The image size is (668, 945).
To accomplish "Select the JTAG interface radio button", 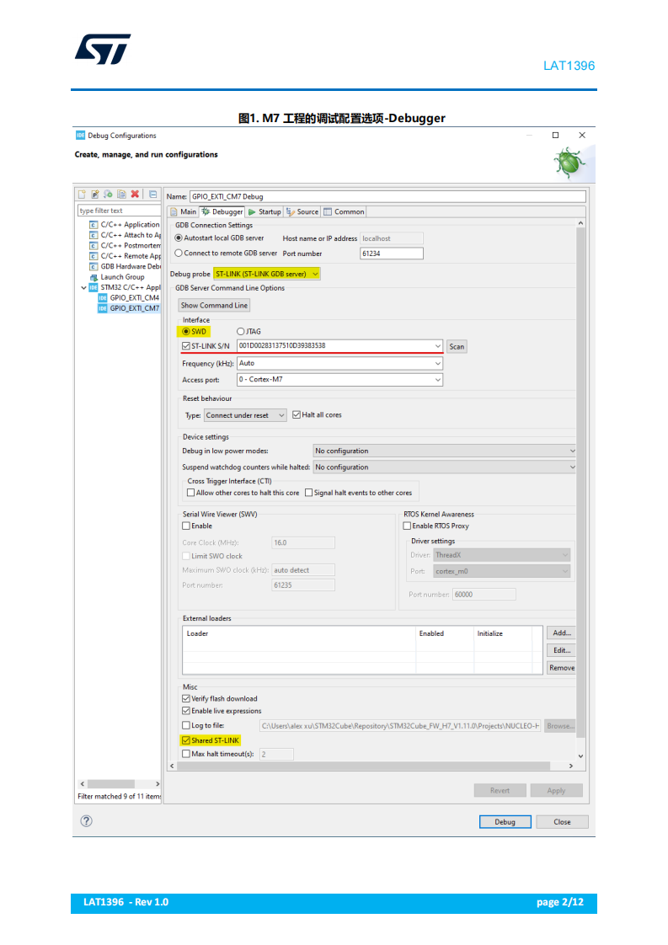I will click(241, 332).
